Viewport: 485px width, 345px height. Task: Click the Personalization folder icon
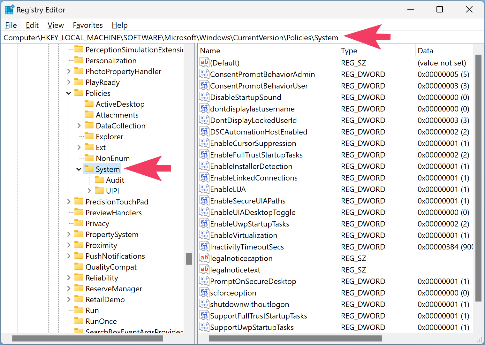click(79, 60)
